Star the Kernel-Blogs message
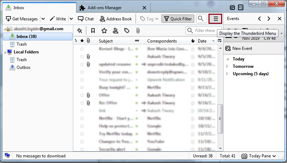 (82, 49)
